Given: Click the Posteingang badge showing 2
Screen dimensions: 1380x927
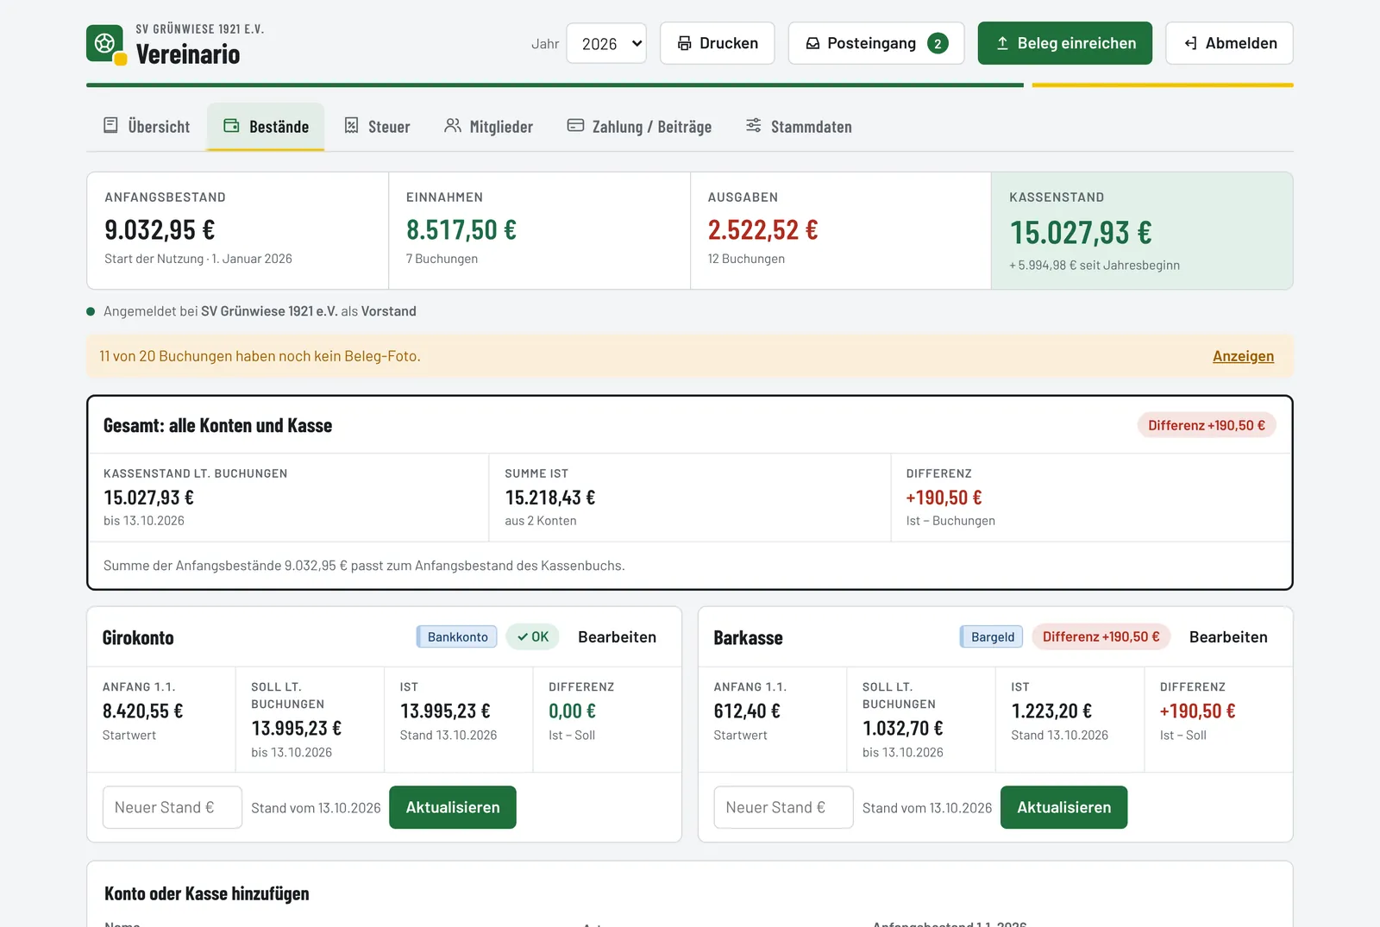Looking at the screenshot, I should coord(938,43).
